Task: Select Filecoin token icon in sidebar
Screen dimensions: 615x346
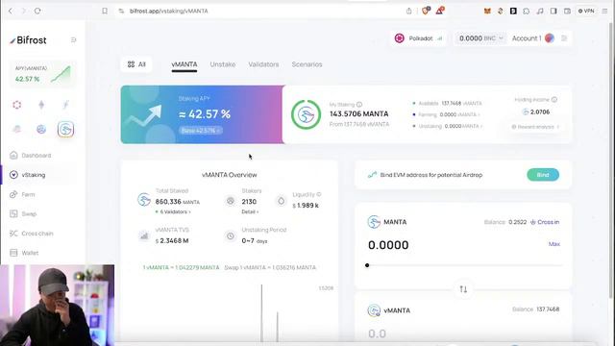Action: pos(65,105)
